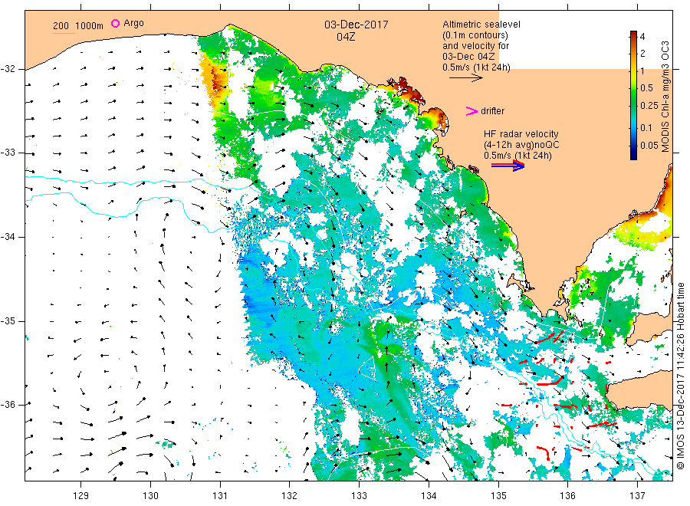Viewport: 690px width, 506px height.
Task: Click the '(0.1m contours)' legend line
Action: tap(475, 35)
